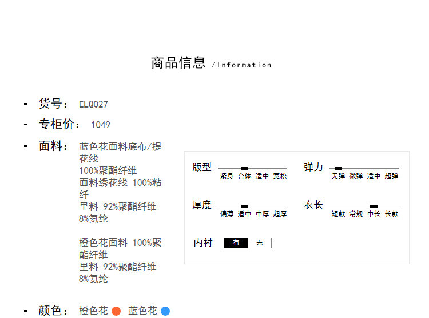Select 有 in the 内衬 toggle
429x318 pixels.
[236, 243]
